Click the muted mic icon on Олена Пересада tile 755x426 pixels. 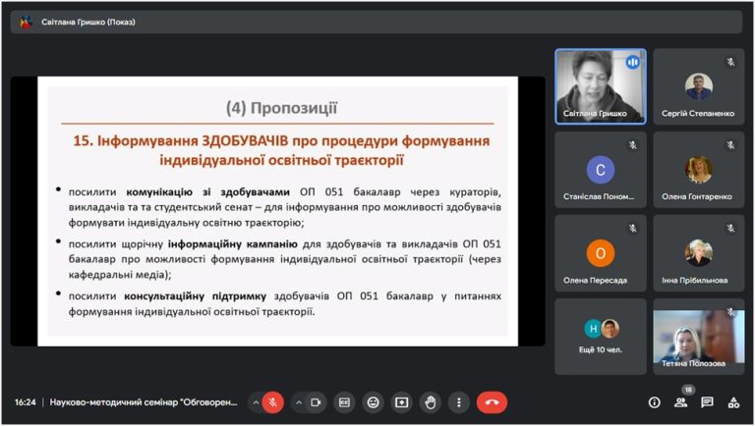[x=633, y=229]
